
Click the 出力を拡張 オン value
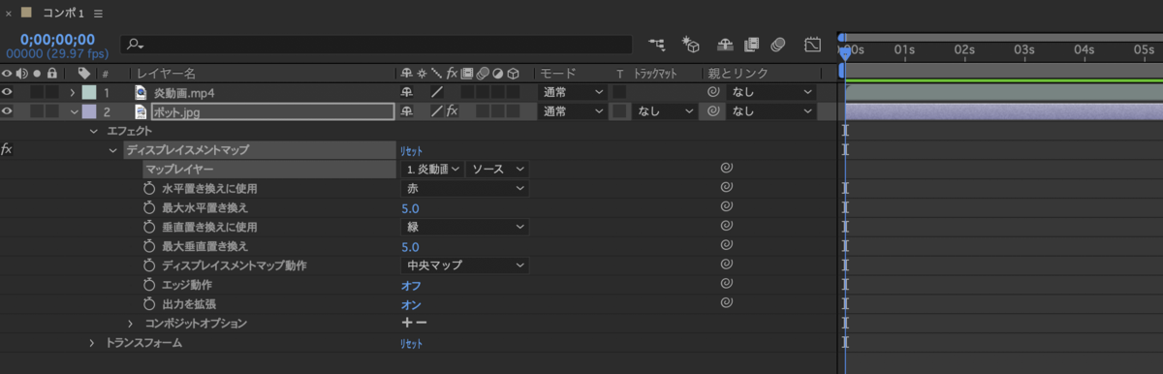tap(410, 304)
